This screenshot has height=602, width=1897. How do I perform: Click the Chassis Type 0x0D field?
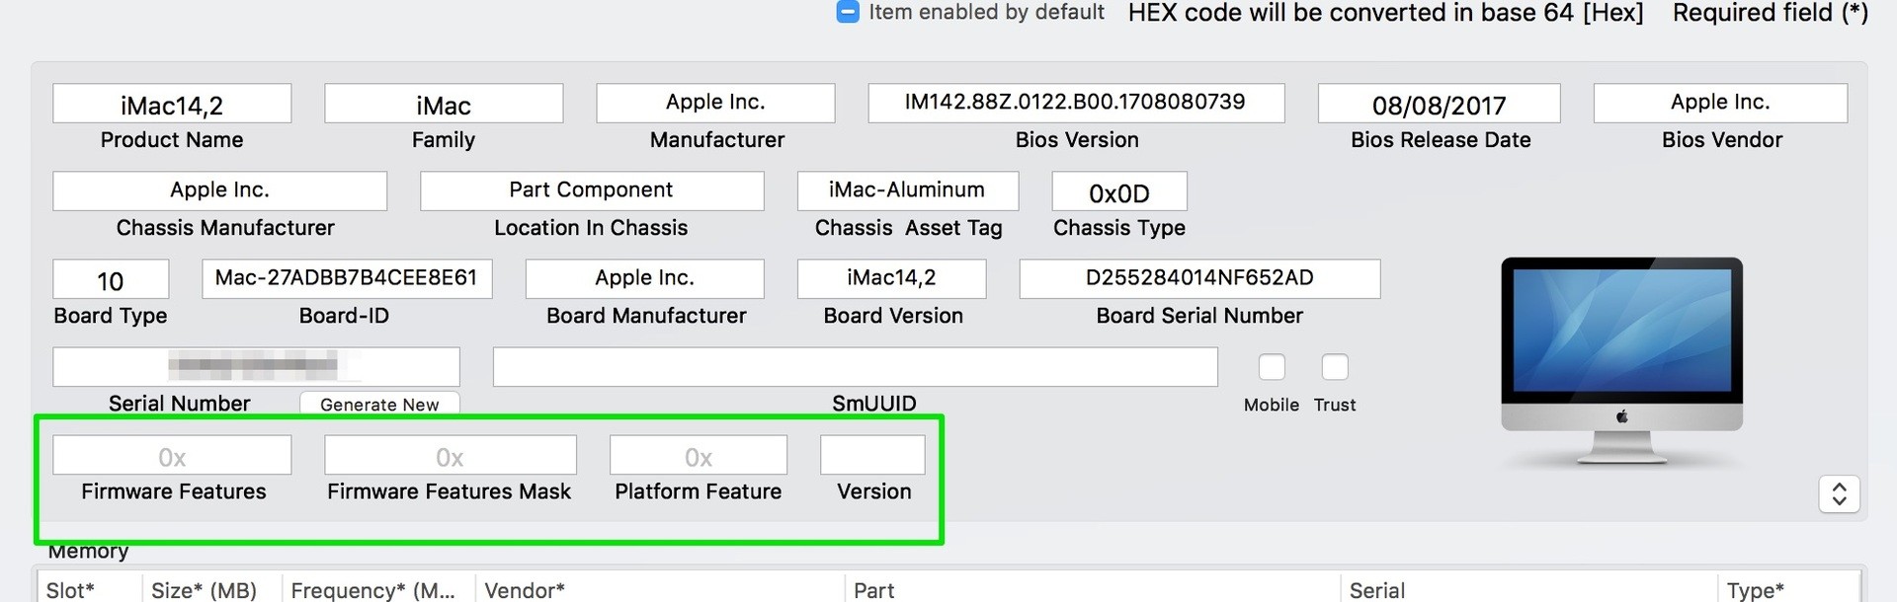[x=1118, y=191]
